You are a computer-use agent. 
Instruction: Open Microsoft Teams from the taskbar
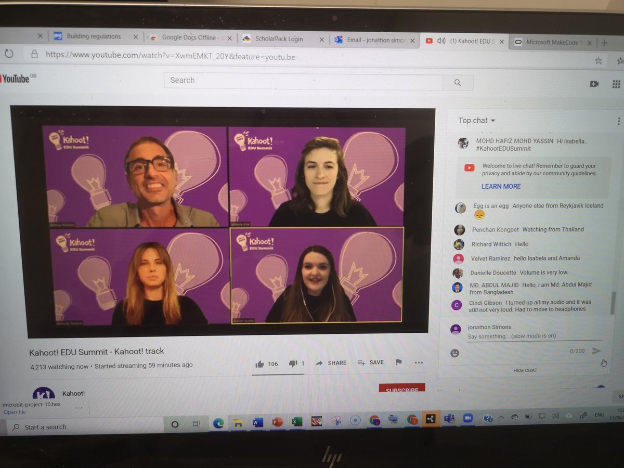pyautogui.click(x=450, y=418)
